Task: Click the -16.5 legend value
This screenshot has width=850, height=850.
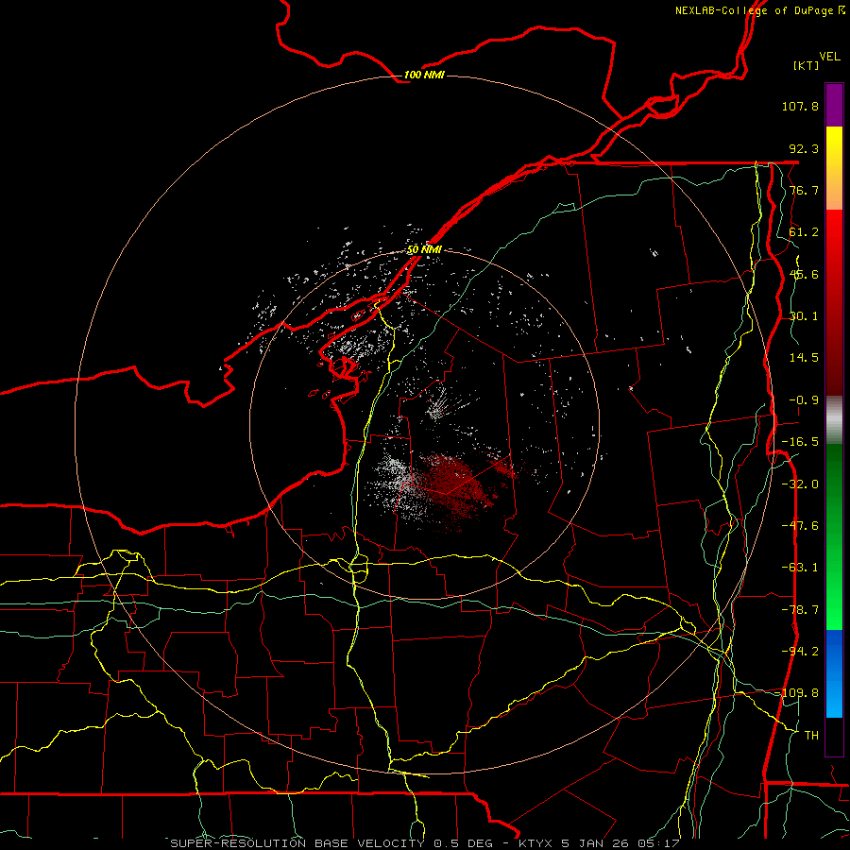Action: [800, 442]
